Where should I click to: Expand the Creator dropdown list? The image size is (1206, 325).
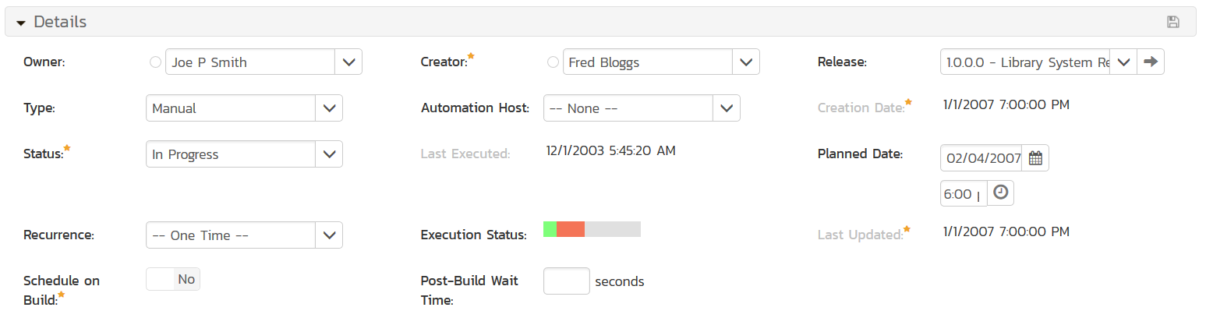tap(746, 62)
